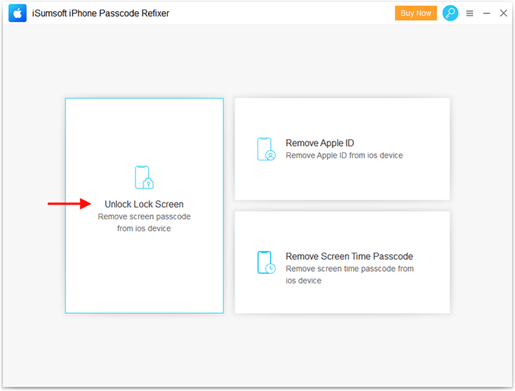
Task: Click the phone with clock icon
Action: pos(266,262)
